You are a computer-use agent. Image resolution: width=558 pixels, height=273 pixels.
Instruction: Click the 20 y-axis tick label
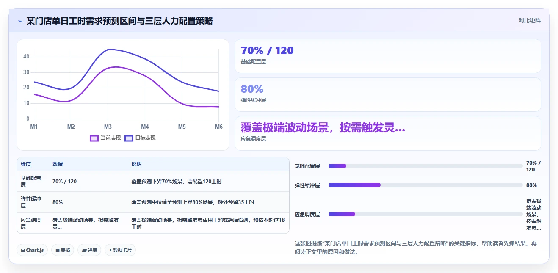click(26, 88)
